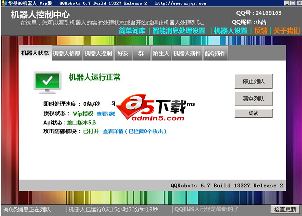Open the 关于我们 link
Viewport: 302px width, 216px height.
click(x=286, y=31)
